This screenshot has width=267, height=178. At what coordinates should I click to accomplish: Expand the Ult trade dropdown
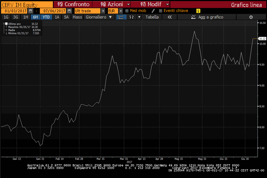[x=103, y=11]
